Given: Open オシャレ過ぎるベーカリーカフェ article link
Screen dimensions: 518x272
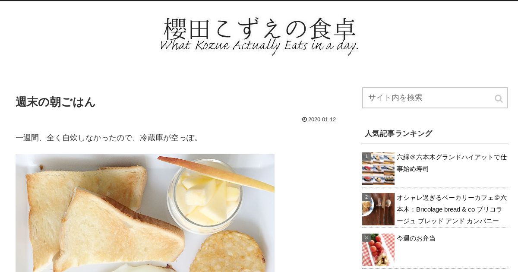Looking at the screenshot, I should coord(452,209).
